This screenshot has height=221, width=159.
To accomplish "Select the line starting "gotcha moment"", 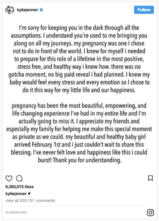I will coord(79,74).
